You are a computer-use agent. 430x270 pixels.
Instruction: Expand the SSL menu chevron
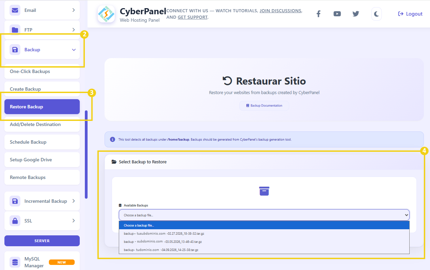coord(74,221)
